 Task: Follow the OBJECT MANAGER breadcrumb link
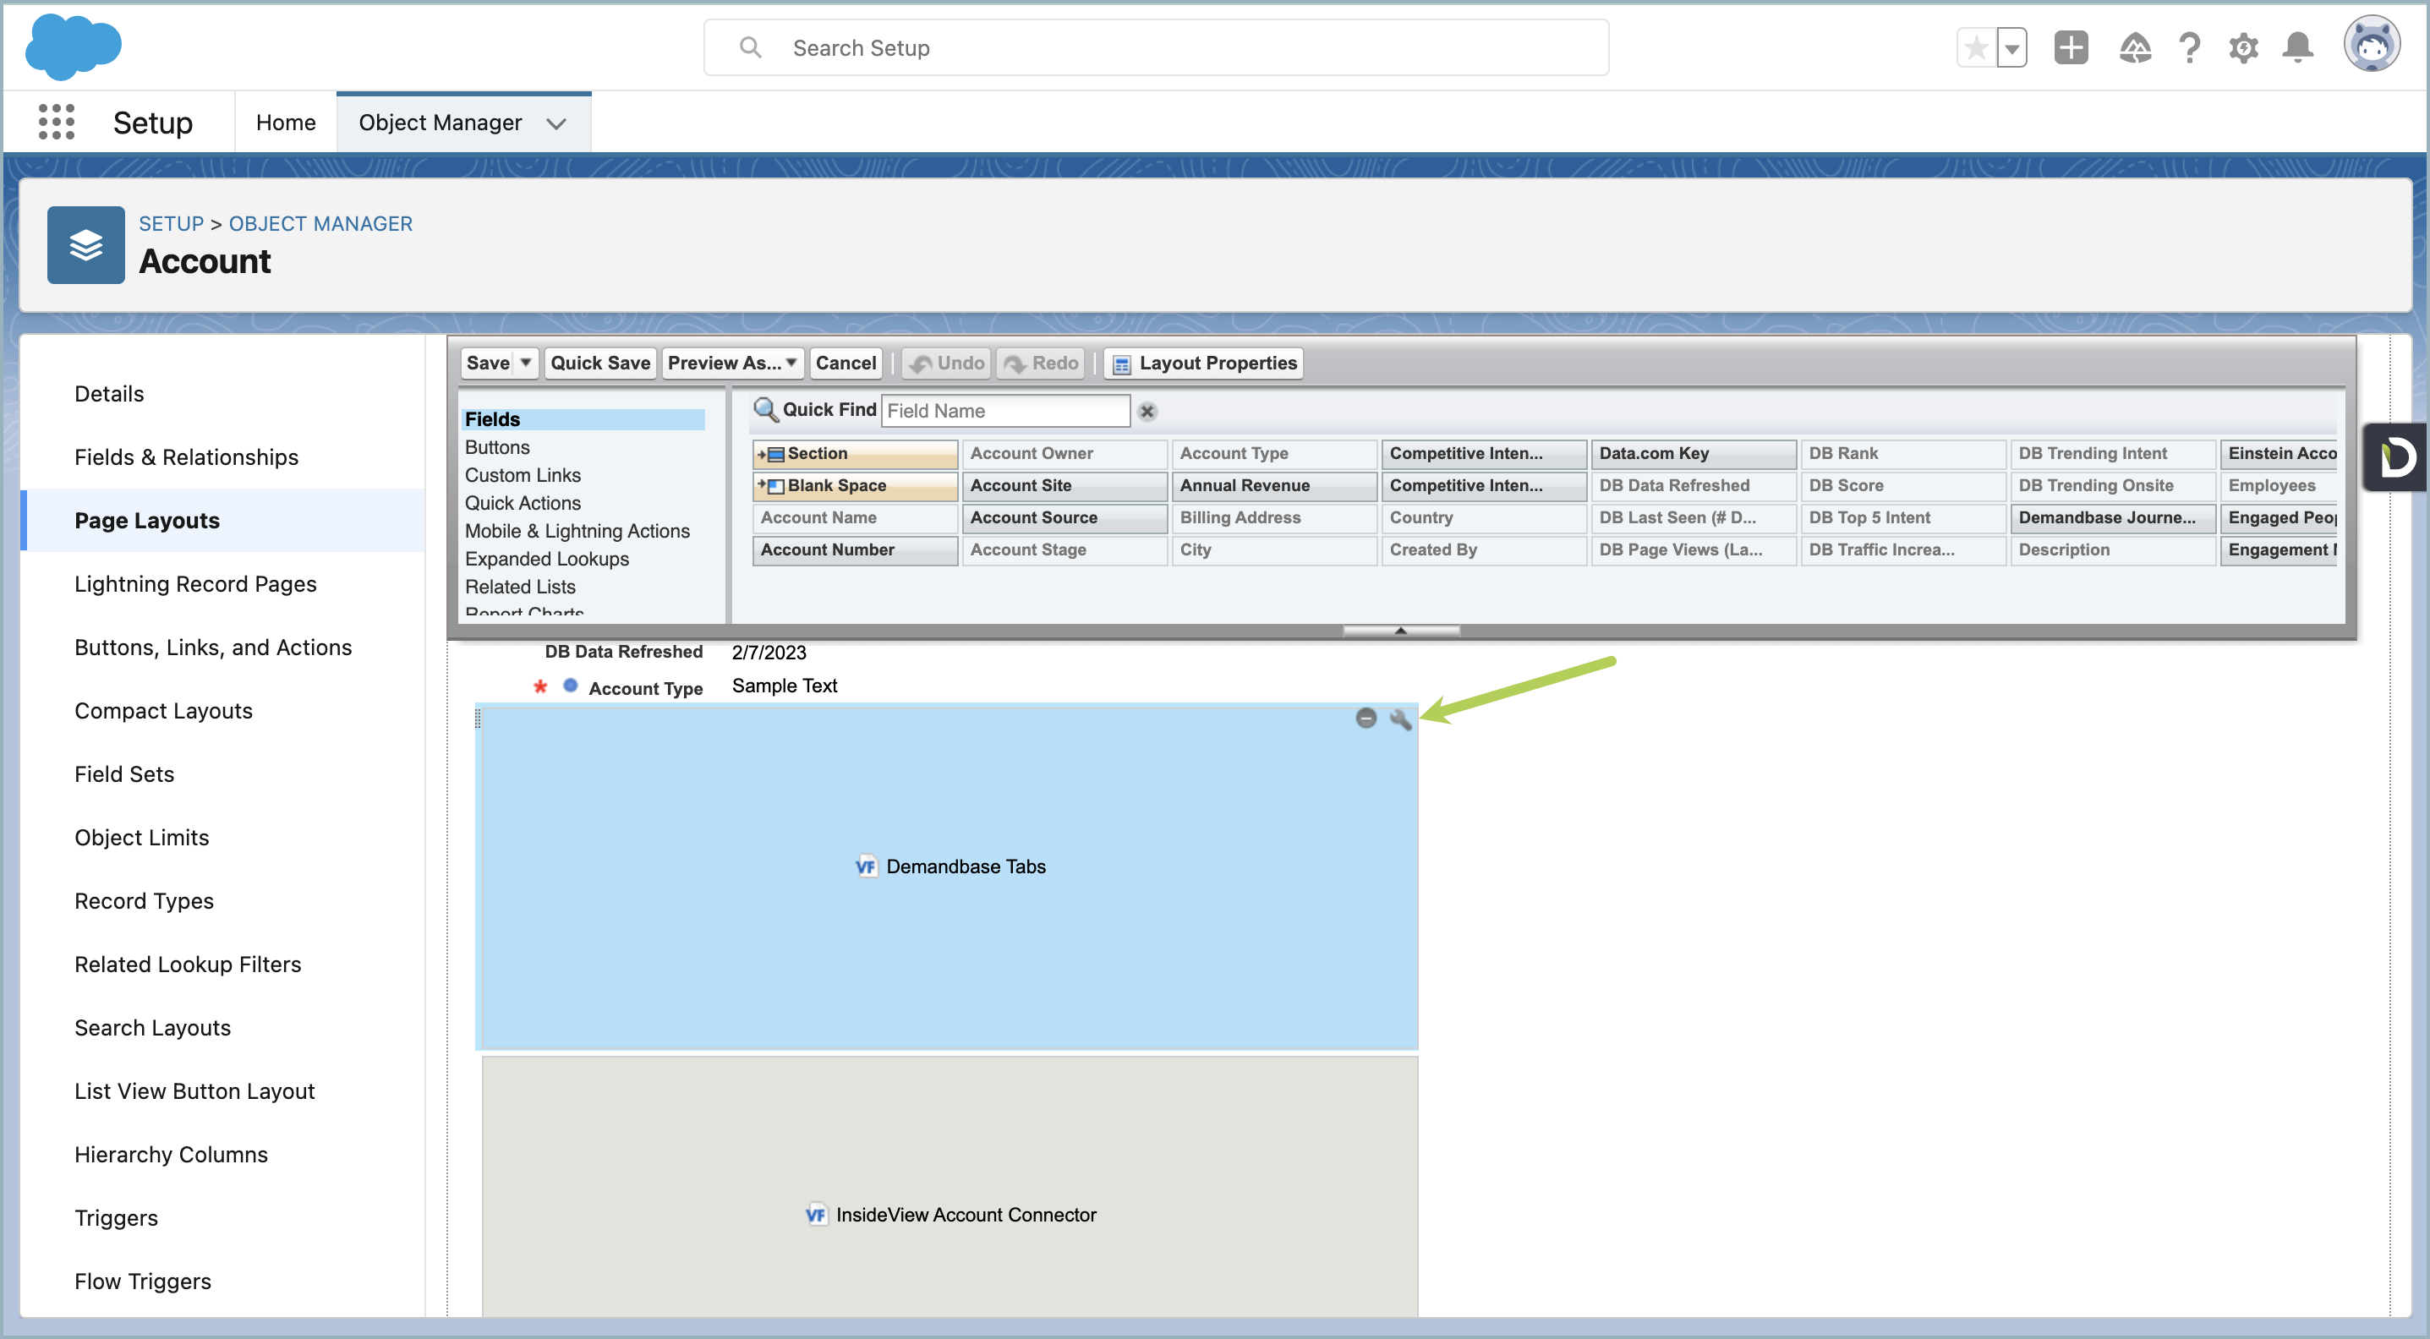pyautogui.click(x=320, y=223)
